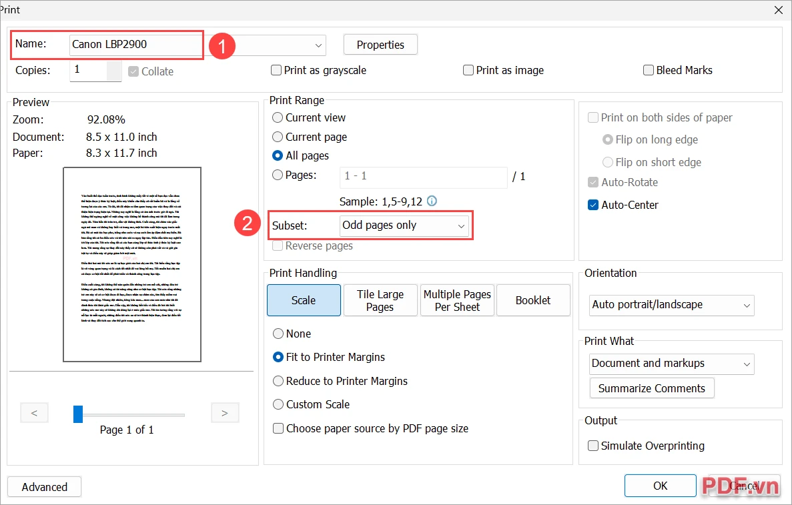This screenshot has width=792, height=505.
Task: Switch to Multiple Pages Per Sheet
Action: (x=457, y=300)
